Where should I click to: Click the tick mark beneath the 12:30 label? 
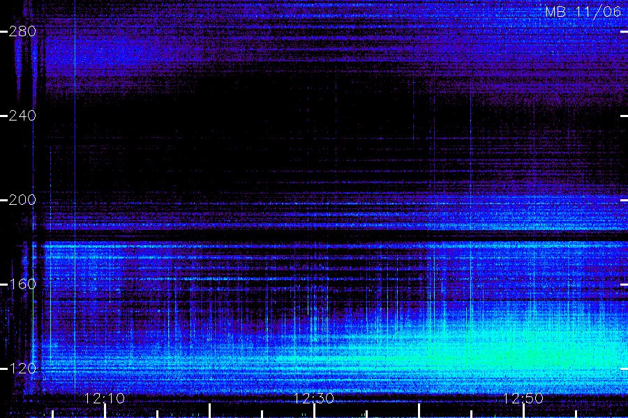pos(315,411)
